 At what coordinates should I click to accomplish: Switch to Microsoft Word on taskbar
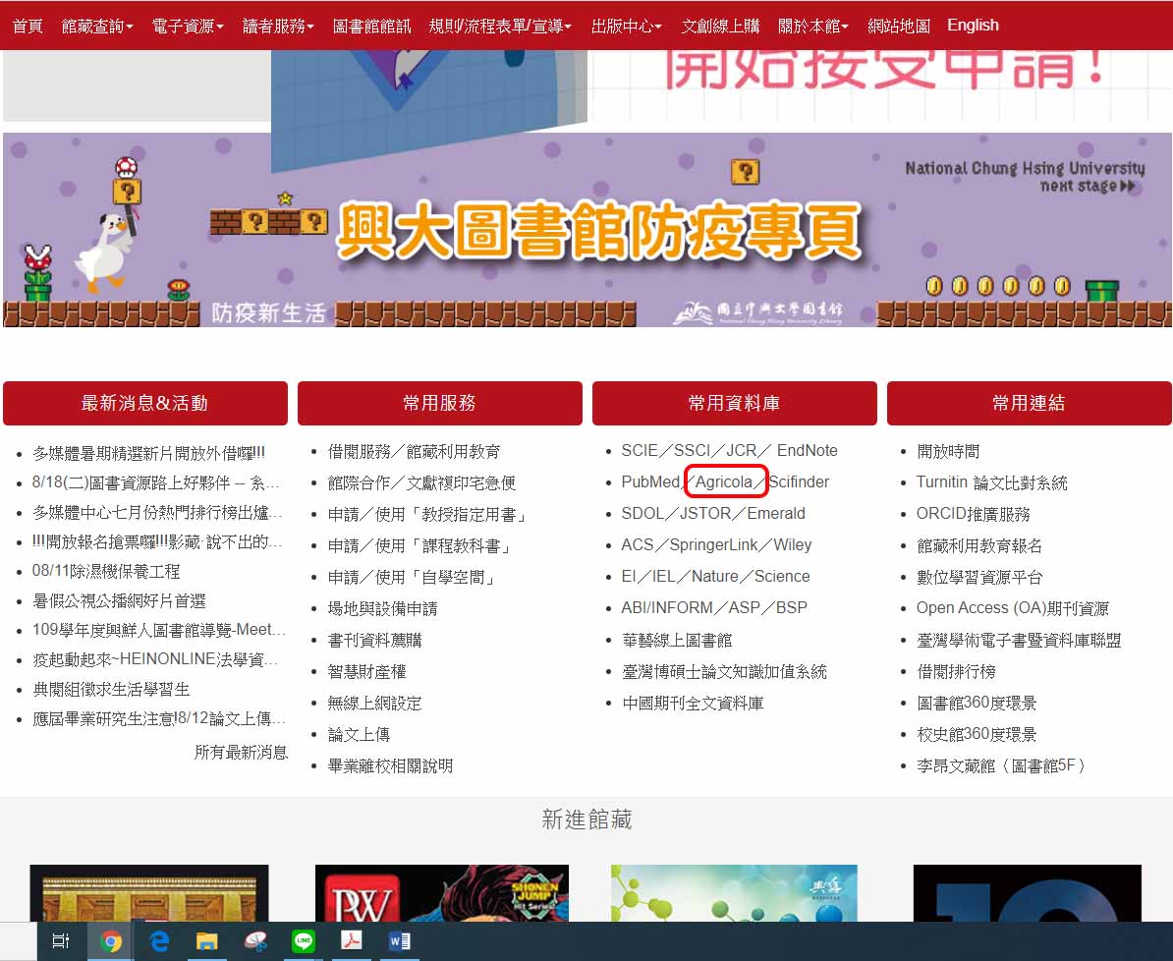click(x=400, y=940)
